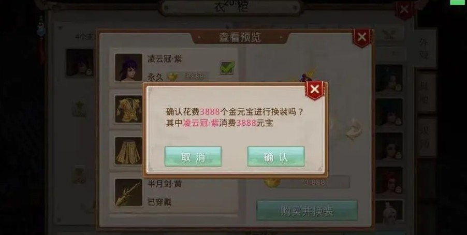Select the 凌云冠·紫 purple hair thumbnail

pyautogui.click(x=129, y=67)
